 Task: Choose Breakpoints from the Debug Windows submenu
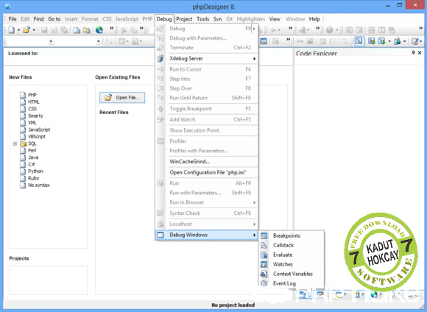point(292,235)
